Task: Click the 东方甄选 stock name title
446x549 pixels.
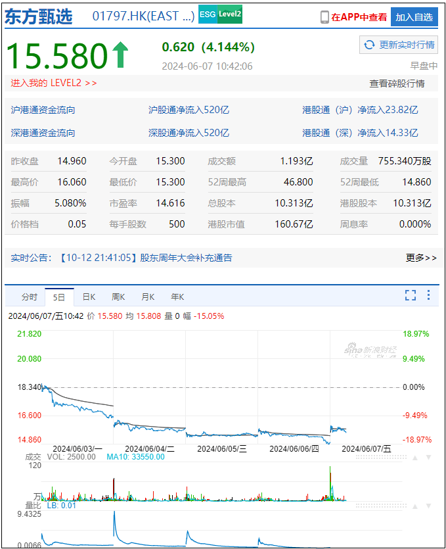Action: click(x=39, y=16)
